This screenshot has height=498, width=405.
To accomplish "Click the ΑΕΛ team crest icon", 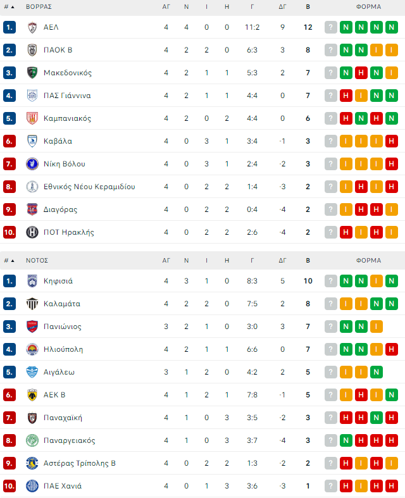I will click(x=32, y=27).
